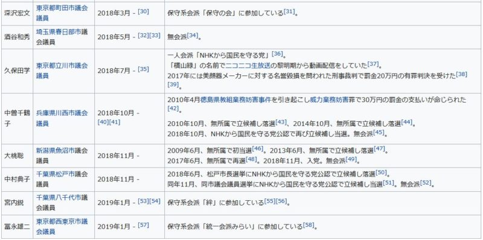Click the text 一人会派「NHKから国民を守る党」
483x240 pixels.
click(219, 55)
